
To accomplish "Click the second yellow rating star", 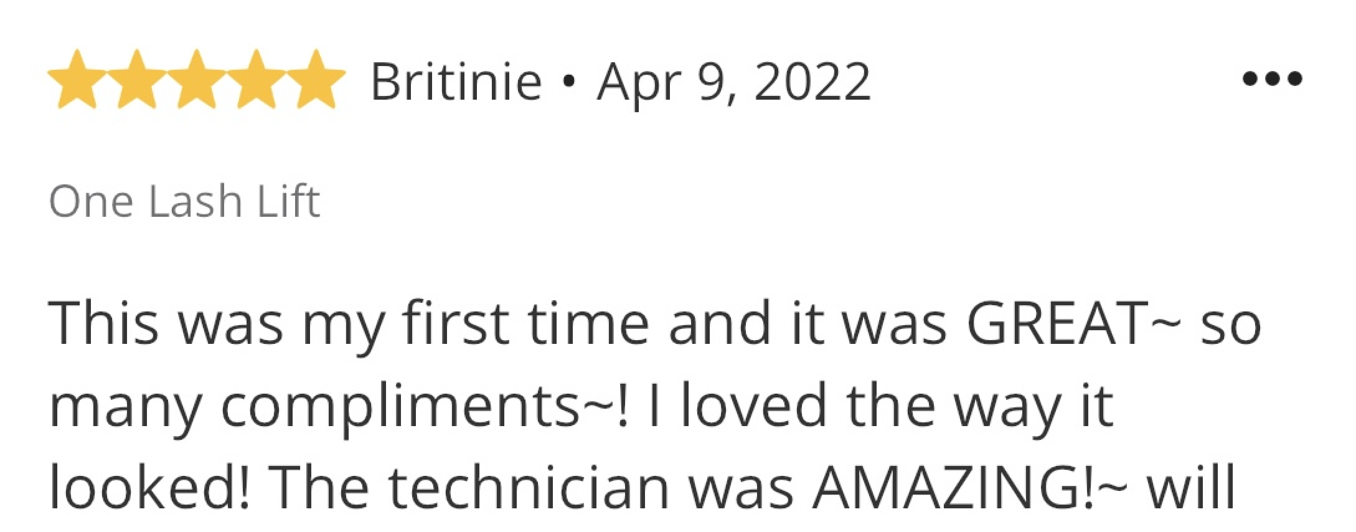I will [137, 80].
